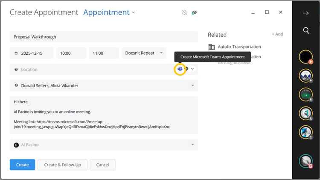Click the Microsoft Teams appointment icon
This screenshot has height=180, width=320.
180,69
